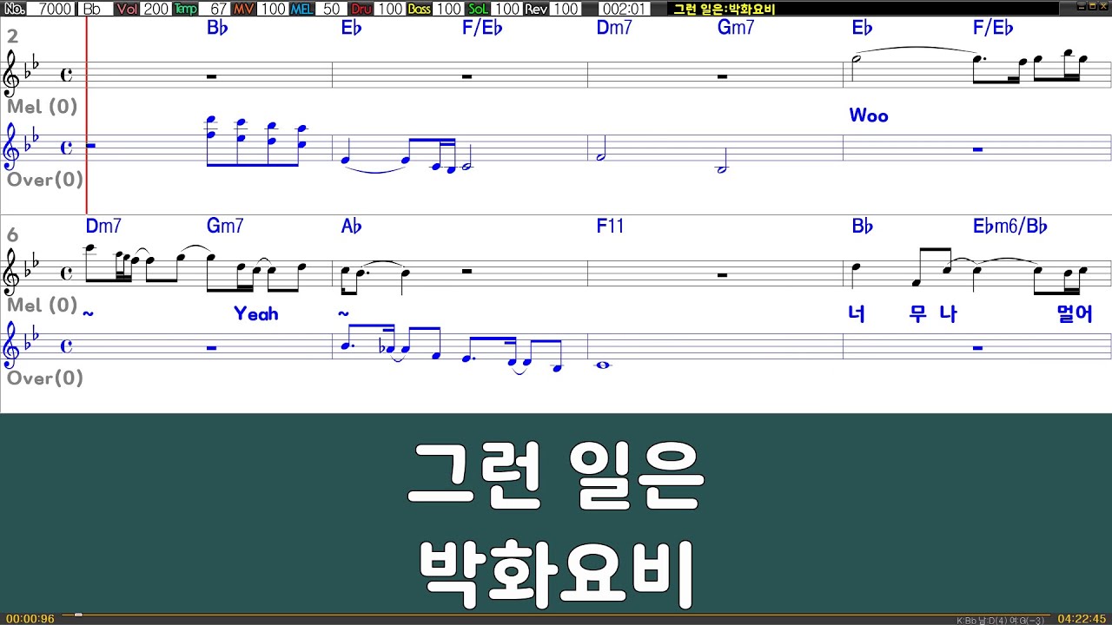Click the E♭m6/B♭ chord symbol
Screen dimensions: 1112x625
tap(1010, 227)
